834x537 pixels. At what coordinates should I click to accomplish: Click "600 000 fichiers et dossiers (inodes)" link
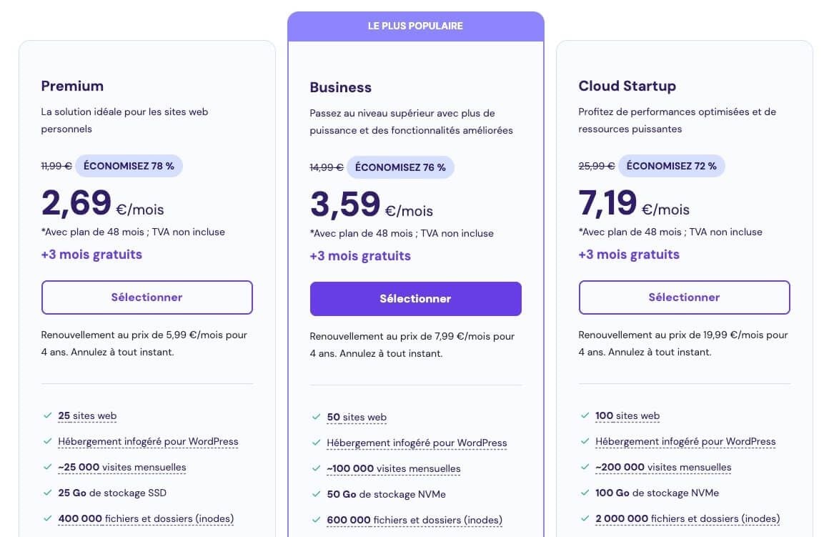point(414,520)
